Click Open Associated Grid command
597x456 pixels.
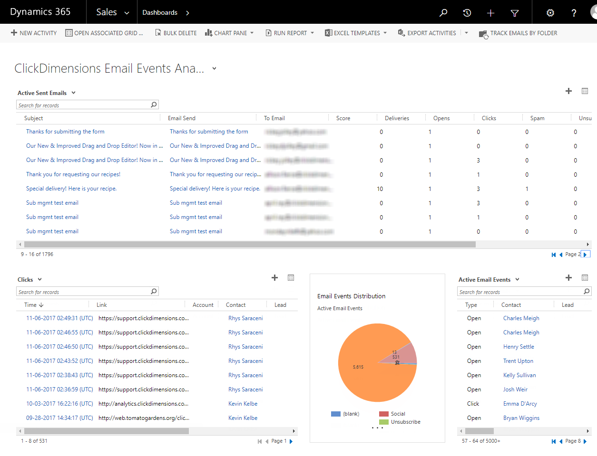coord(104,33)
